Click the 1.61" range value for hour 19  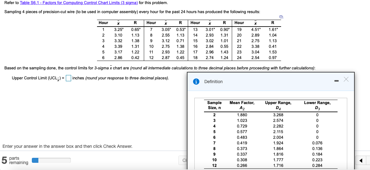click(x=273, y=29)
